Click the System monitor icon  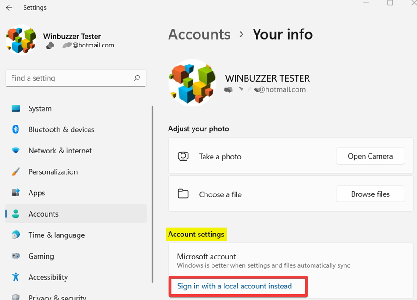(x=16, y=108)
